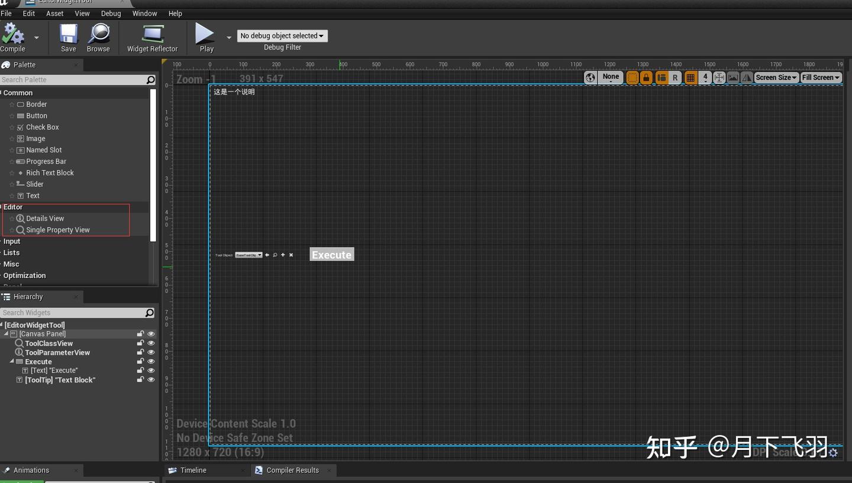
Task: Save the EditorWidgetTool asset
Action: 67,35
